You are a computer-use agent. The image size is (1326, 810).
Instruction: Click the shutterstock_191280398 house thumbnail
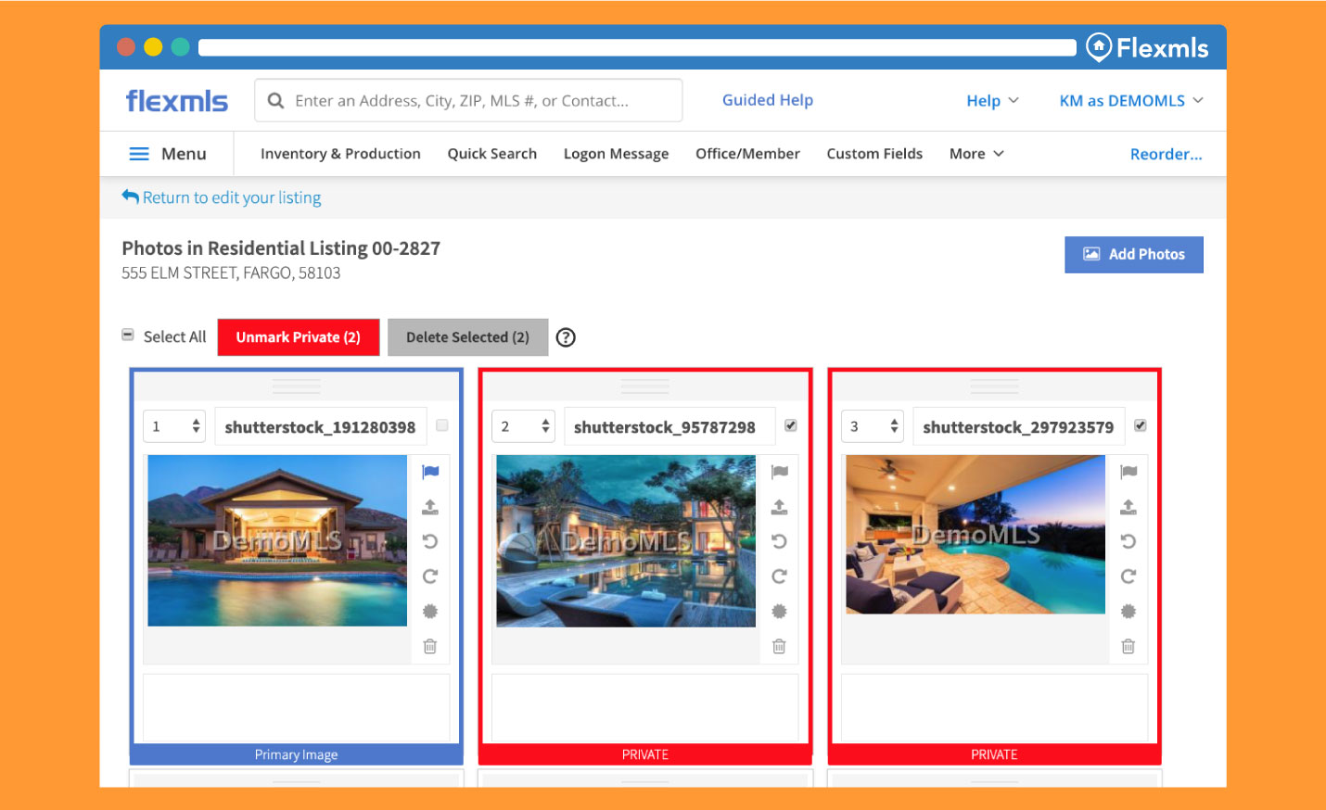tap(277, 540)
